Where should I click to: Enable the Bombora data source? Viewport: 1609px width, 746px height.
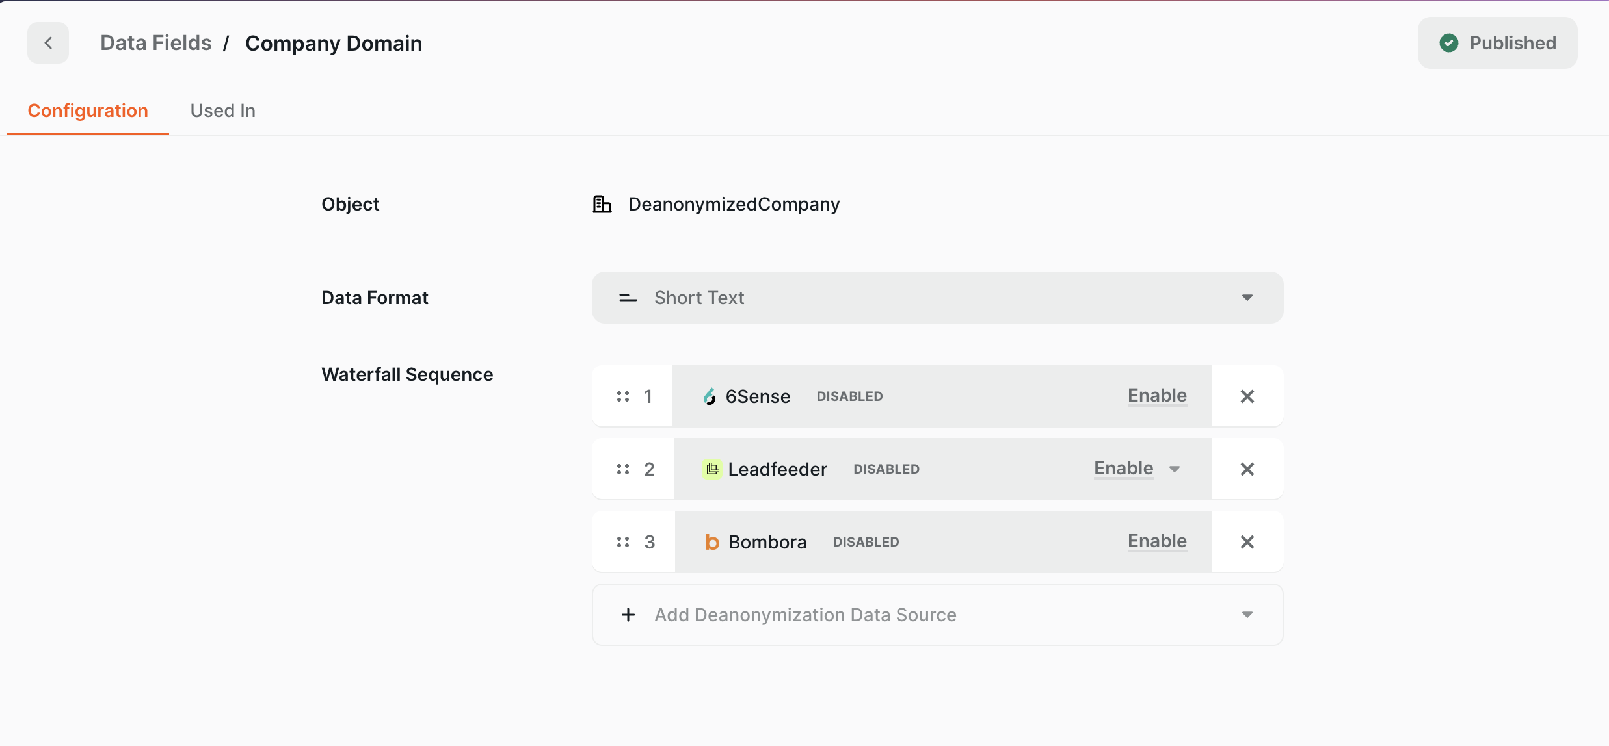pyautogui.click(x=1157, y=541)
